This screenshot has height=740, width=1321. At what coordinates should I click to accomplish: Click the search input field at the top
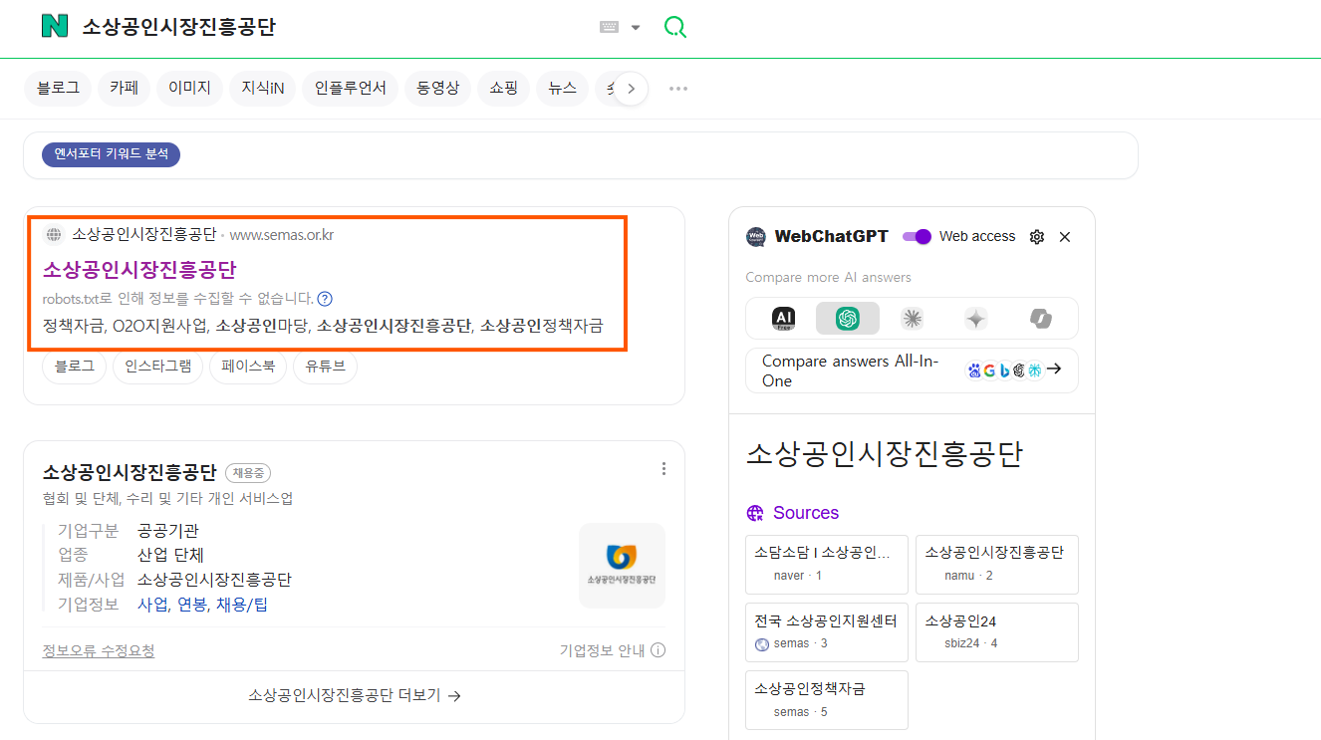coord(299,27)
